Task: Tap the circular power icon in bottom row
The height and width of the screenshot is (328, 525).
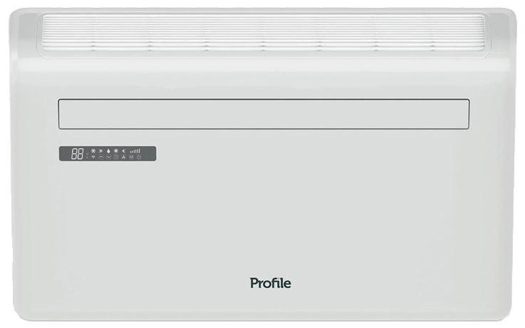Action: (116, 157)
